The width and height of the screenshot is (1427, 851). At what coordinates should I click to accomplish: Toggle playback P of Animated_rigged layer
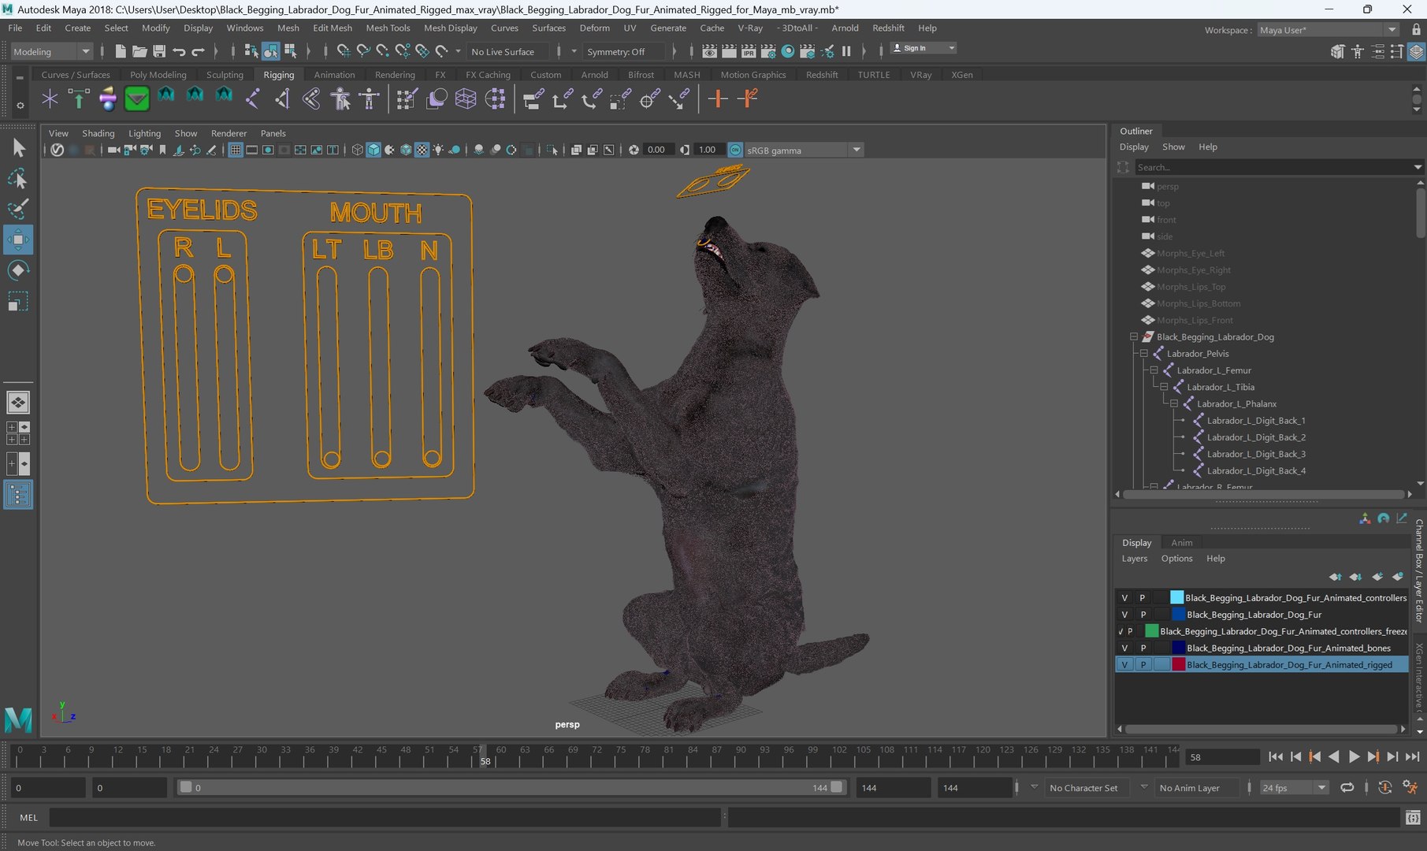(x=1143, y=664)
